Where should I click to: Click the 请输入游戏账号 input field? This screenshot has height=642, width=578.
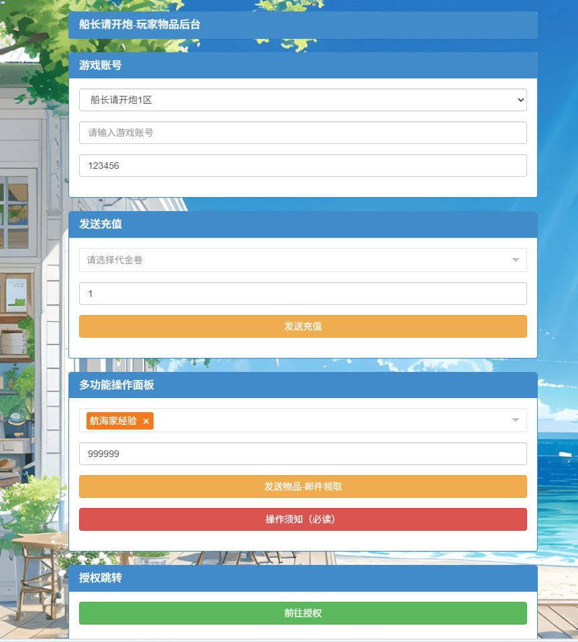point(302,133)
